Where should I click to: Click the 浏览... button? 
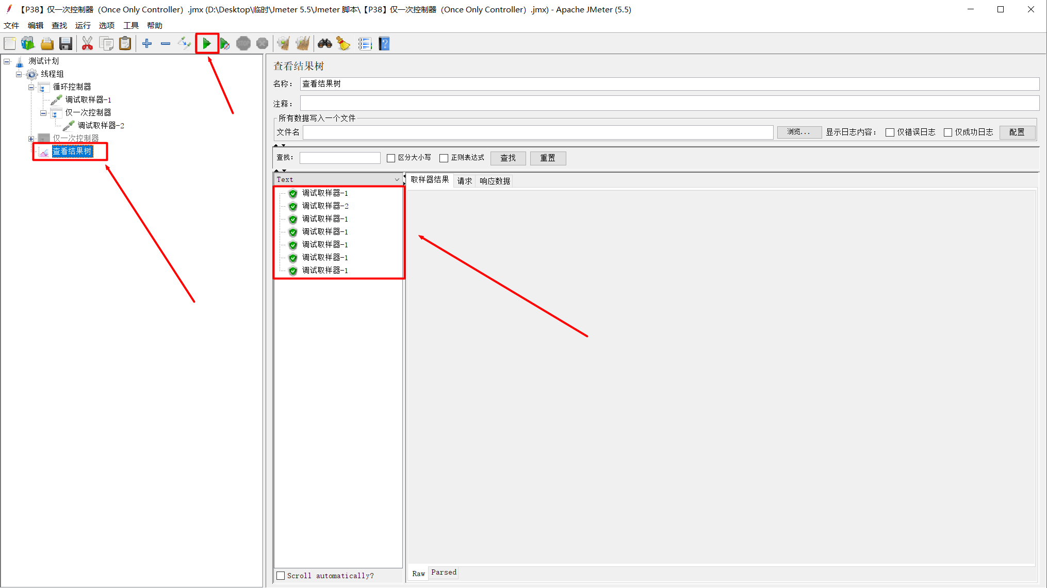(x=798, y=132)
